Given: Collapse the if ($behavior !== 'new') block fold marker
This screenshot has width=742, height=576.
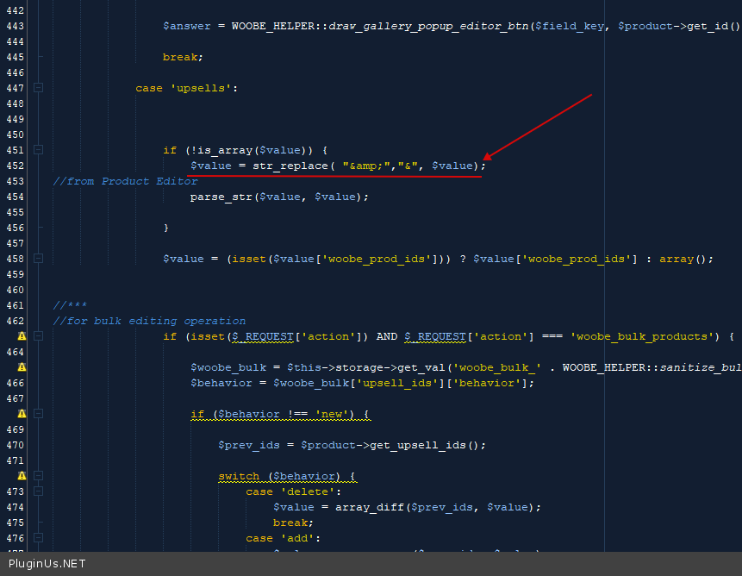Looking at the screenshot, I should point(38,414).
